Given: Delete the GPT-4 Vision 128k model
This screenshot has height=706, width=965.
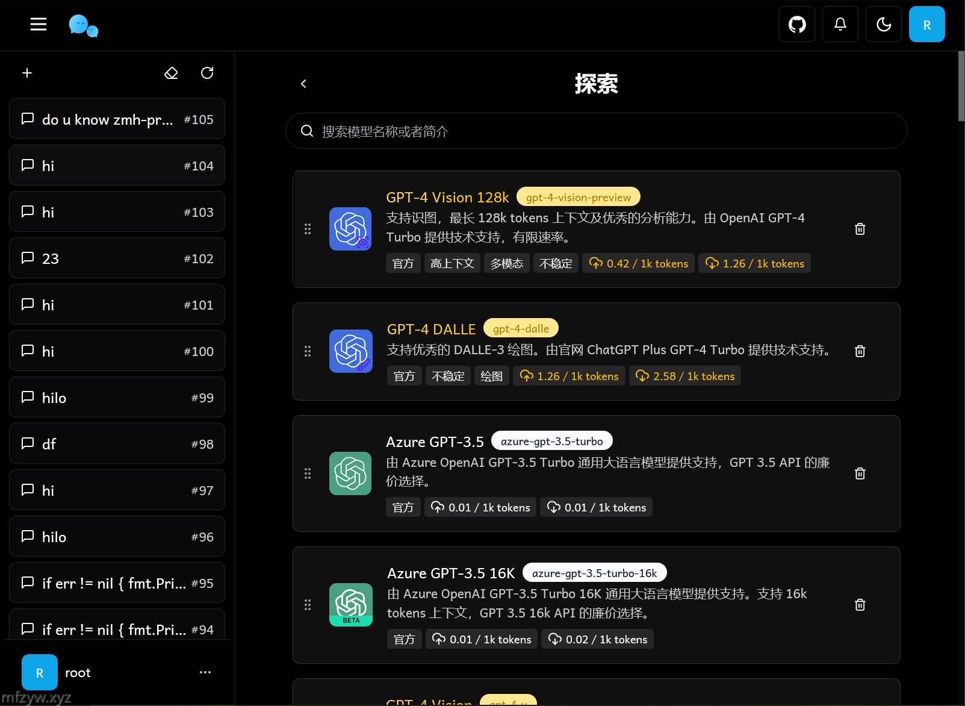Looking at the screenshot, I should point(860,229).
